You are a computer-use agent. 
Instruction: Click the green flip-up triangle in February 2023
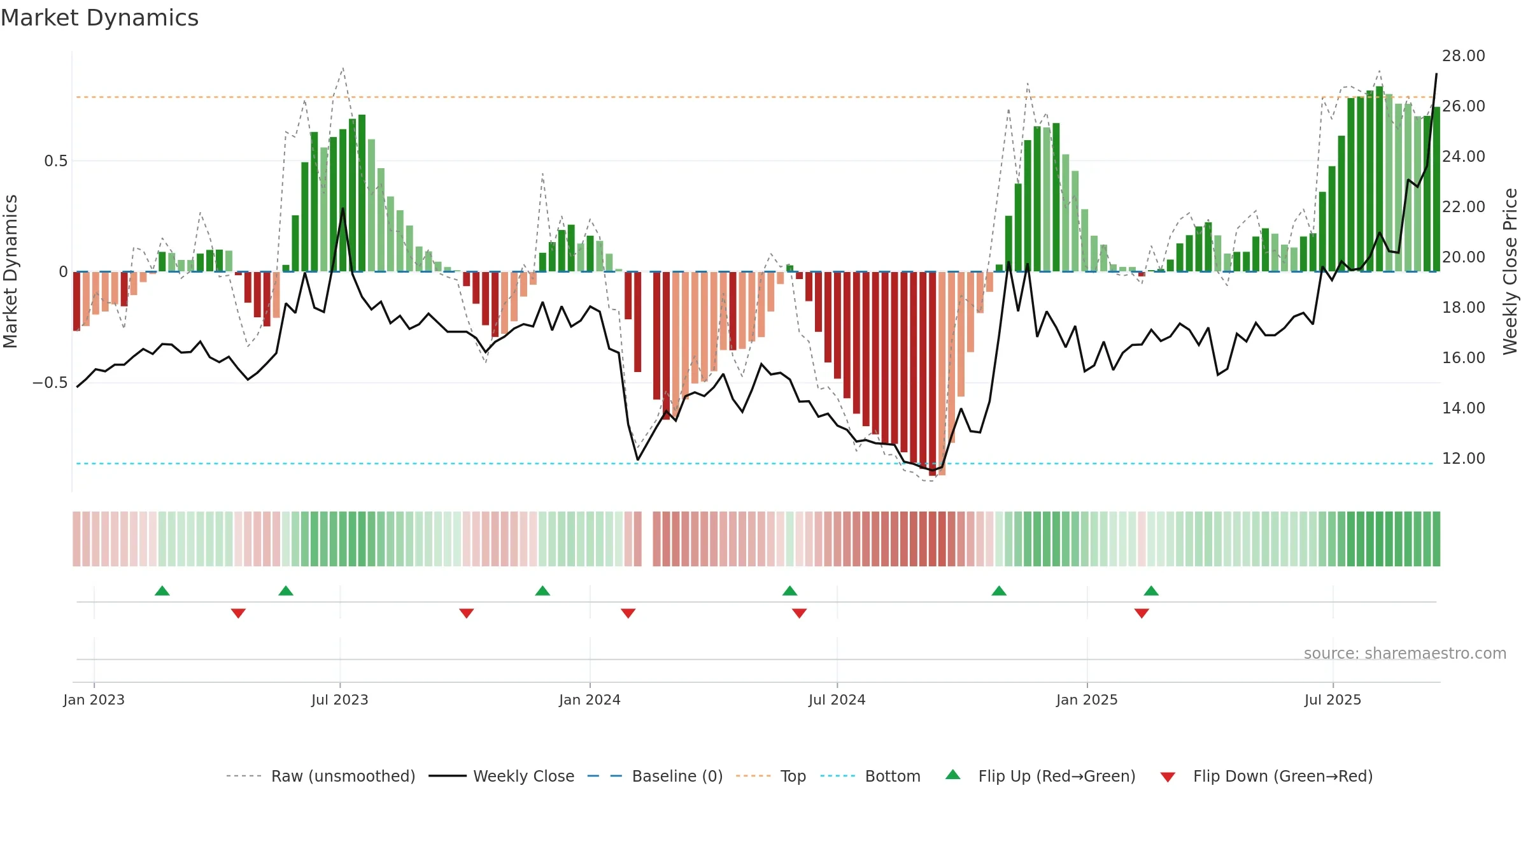point(162,591)
